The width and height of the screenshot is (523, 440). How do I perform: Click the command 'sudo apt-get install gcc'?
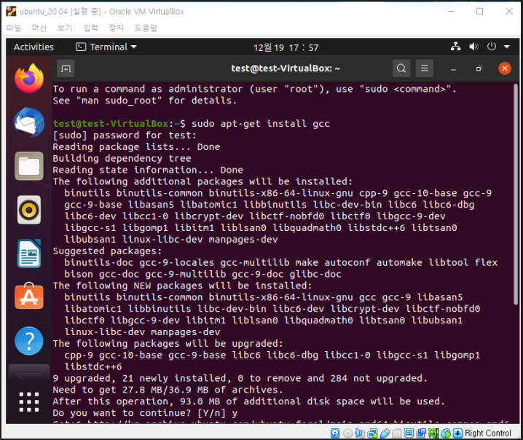pos(261,124)
